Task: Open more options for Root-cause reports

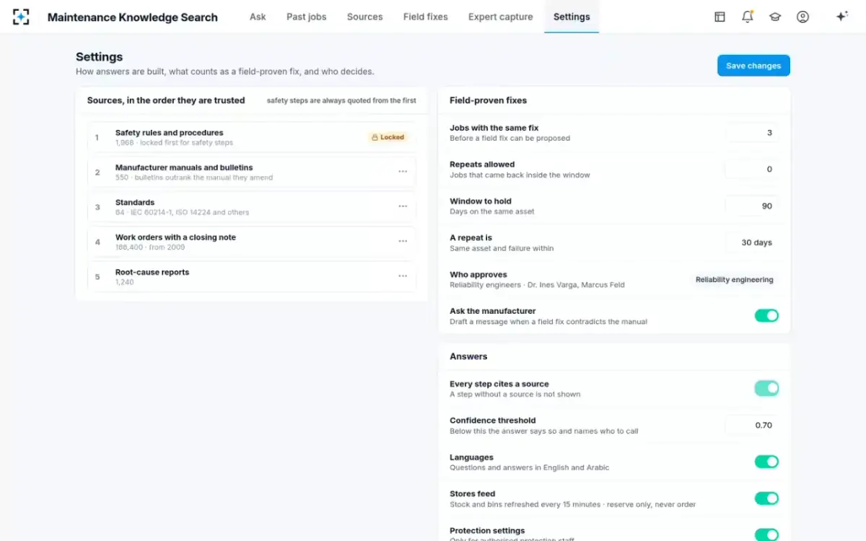Action: tap(403, 276)
